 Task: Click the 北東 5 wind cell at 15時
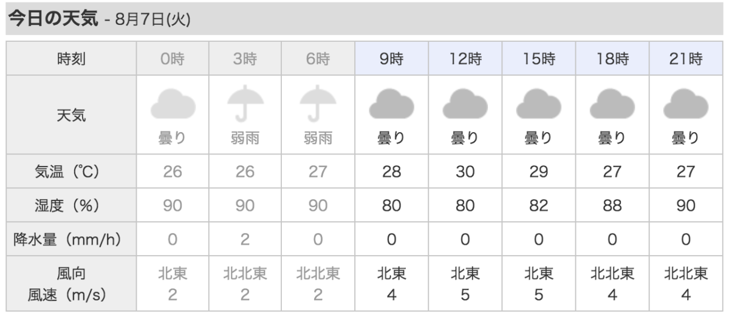click(x=539, y=285)
